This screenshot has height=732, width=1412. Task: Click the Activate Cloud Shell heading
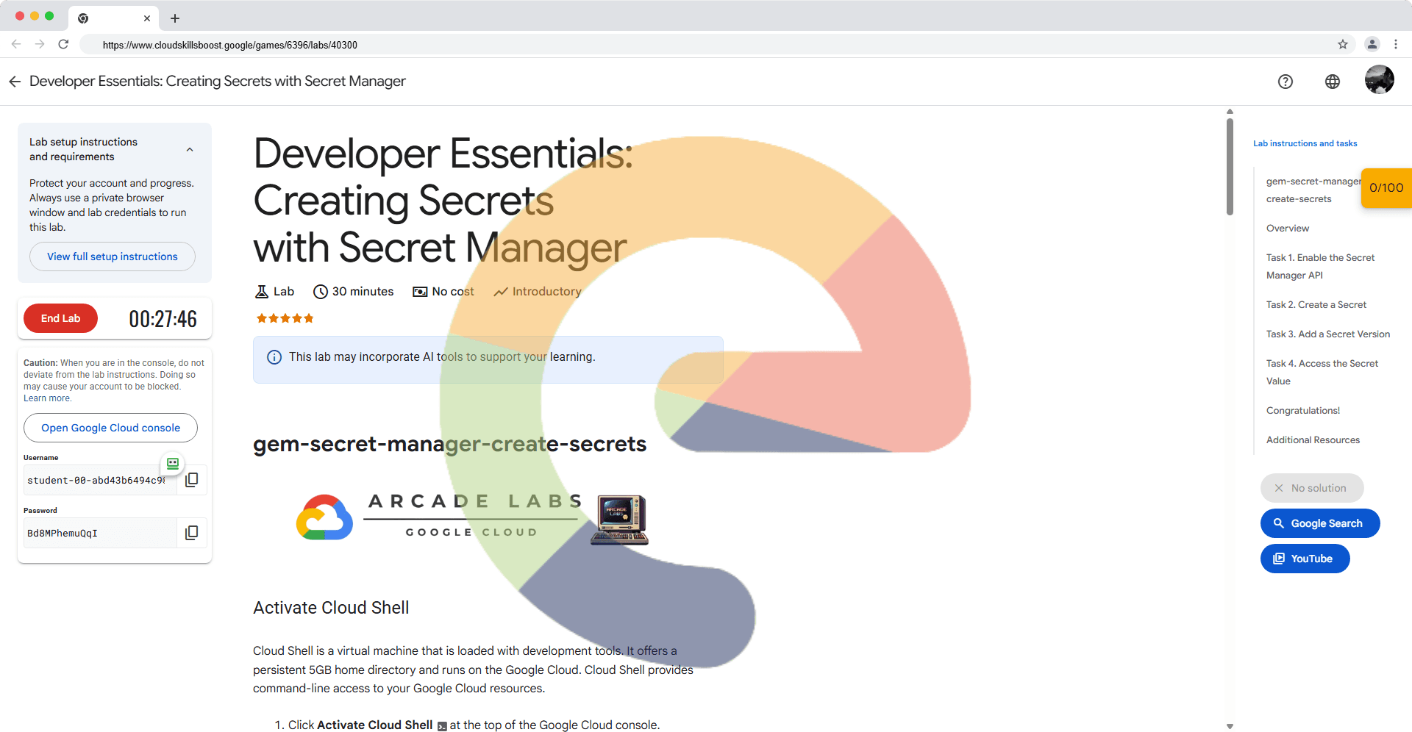point(331,608)
